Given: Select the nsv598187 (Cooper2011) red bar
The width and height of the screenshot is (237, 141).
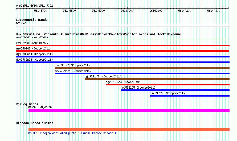Looking at the screenshot, I should pos(122,51).
